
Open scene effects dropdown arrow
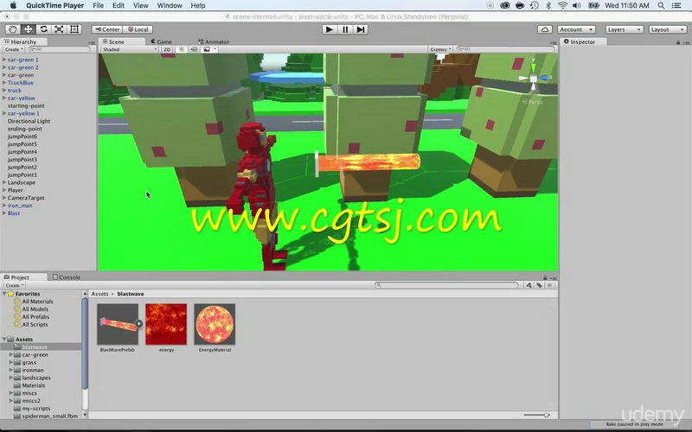215,49
